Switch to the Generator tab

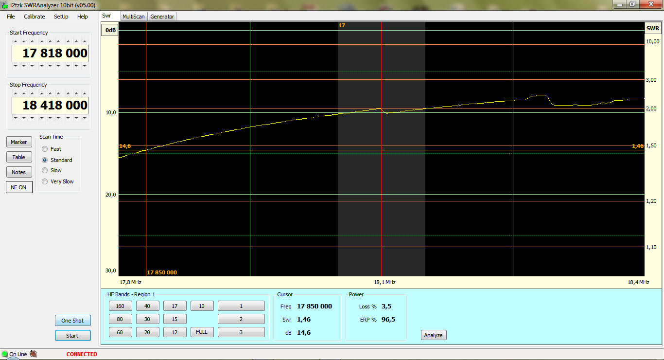tap(162, 17)
